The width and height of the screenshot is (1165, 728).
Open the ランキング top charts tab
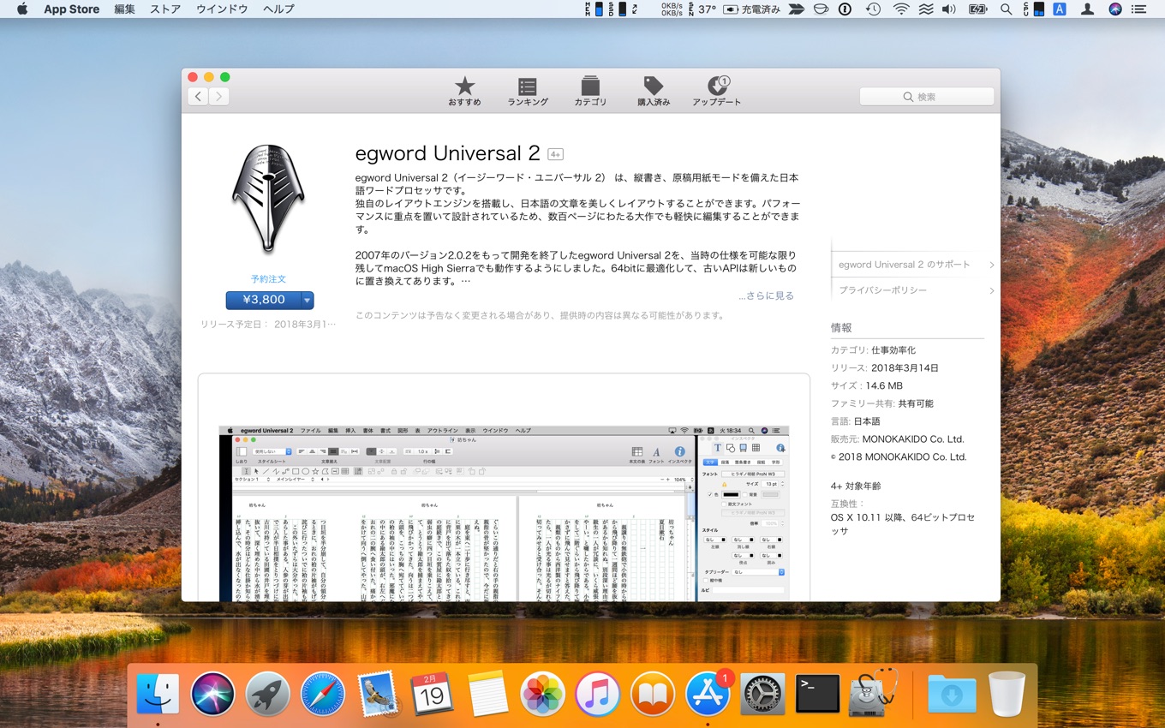(528, 92)
